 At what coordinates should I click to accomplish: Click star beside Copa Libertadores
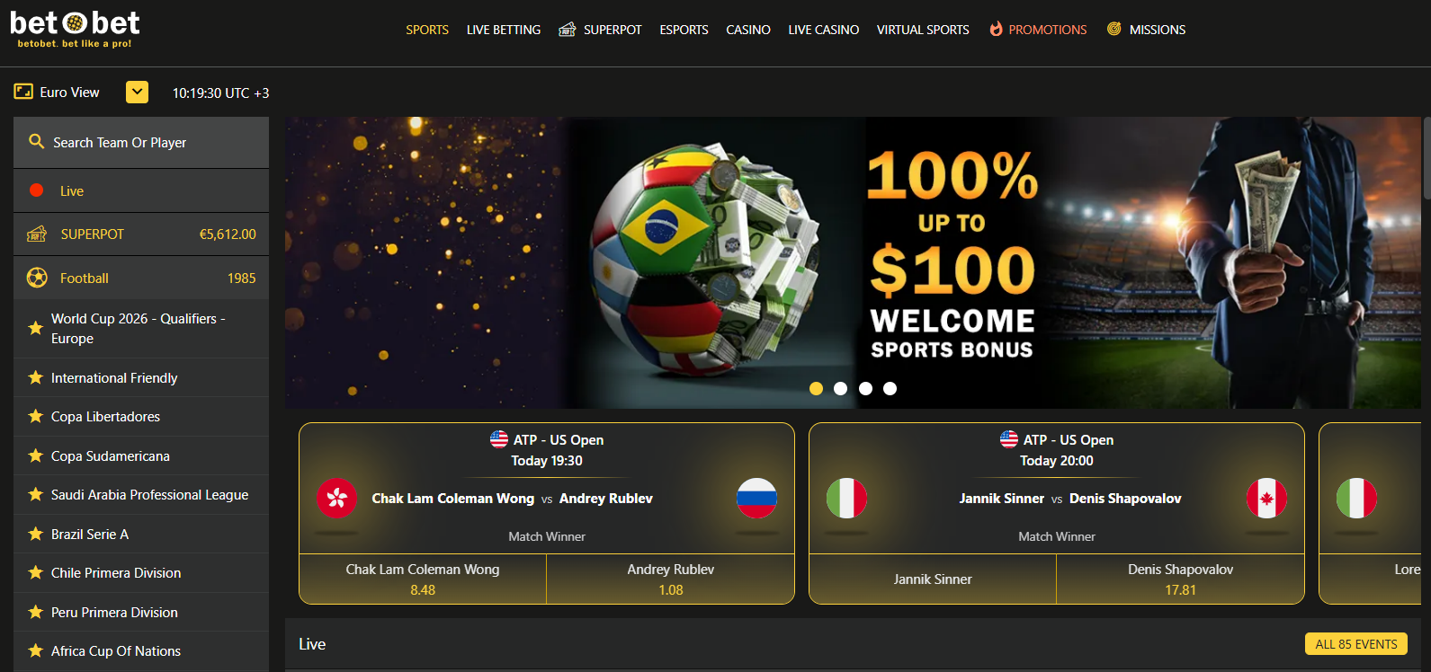pyautogui.click(x=36, y=416)
